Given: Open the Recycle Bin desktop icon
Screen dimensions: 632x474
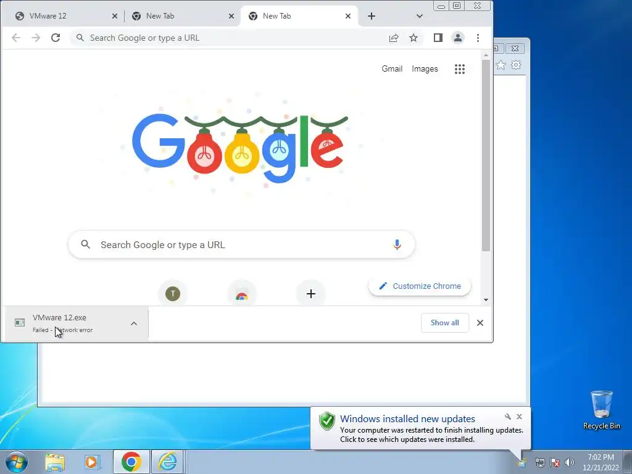Looking at the screenshot, I should 601,410.
